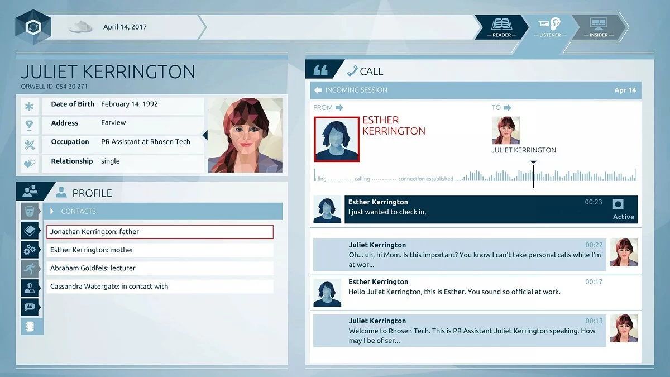670x377 pixels.
Task: Switch to the Insider tab
Action: coord(599,28)
